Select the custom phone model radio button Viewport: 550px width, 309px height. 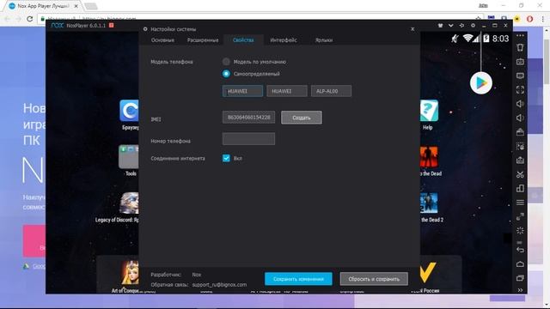(x=226, y=74)
